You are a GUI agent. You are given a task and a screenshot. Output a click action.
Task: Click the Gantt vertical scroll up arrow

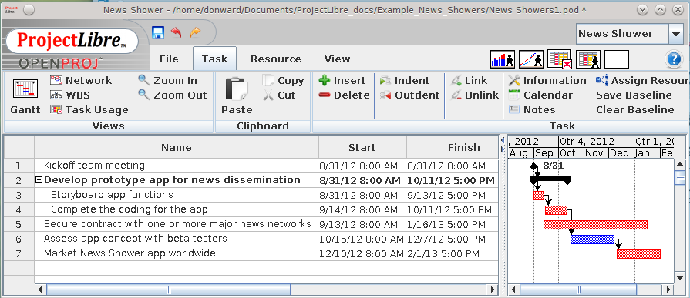pos(680,164)
